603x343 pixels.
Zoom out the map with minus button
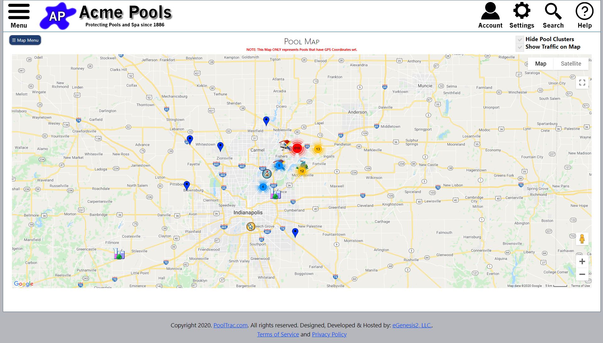582,274
